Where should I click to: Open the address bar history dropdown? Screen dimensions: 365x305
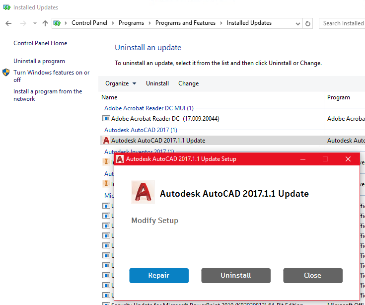(x=298, y=23)
